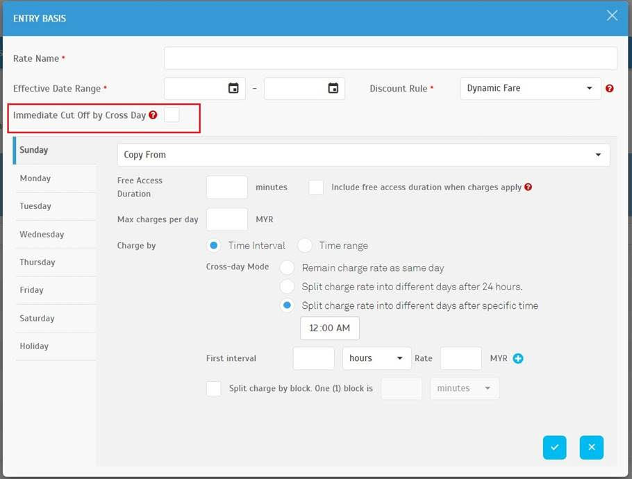Select the Time range radio button
This screenshot has height=479, width=632.
click(x=305, y=245)
